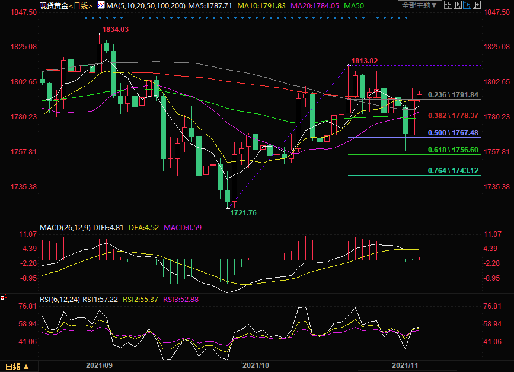Click the 0.500 Fibonacci level at 1767.48
514x372 pixels.
[453, 133]
